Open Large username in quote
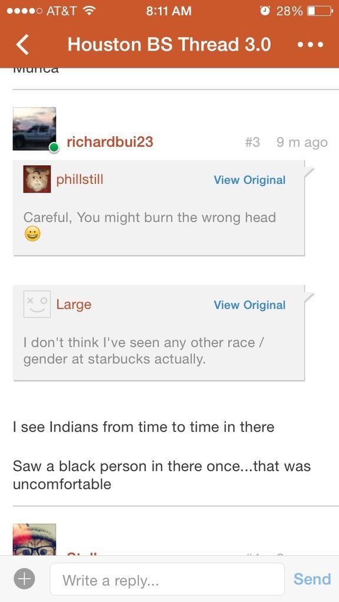 [x=74, y=305]
